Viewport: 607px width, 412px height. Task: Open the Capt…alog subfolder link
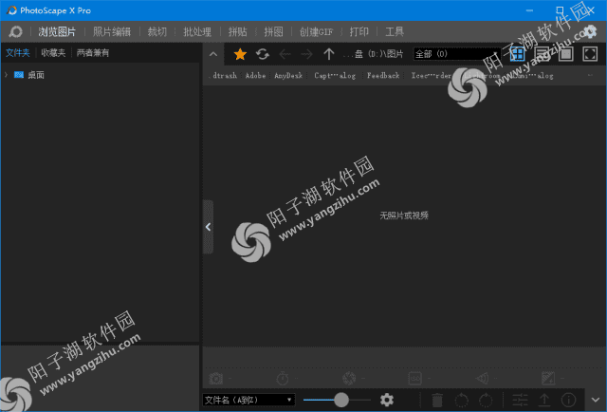[x=335, y=76]
